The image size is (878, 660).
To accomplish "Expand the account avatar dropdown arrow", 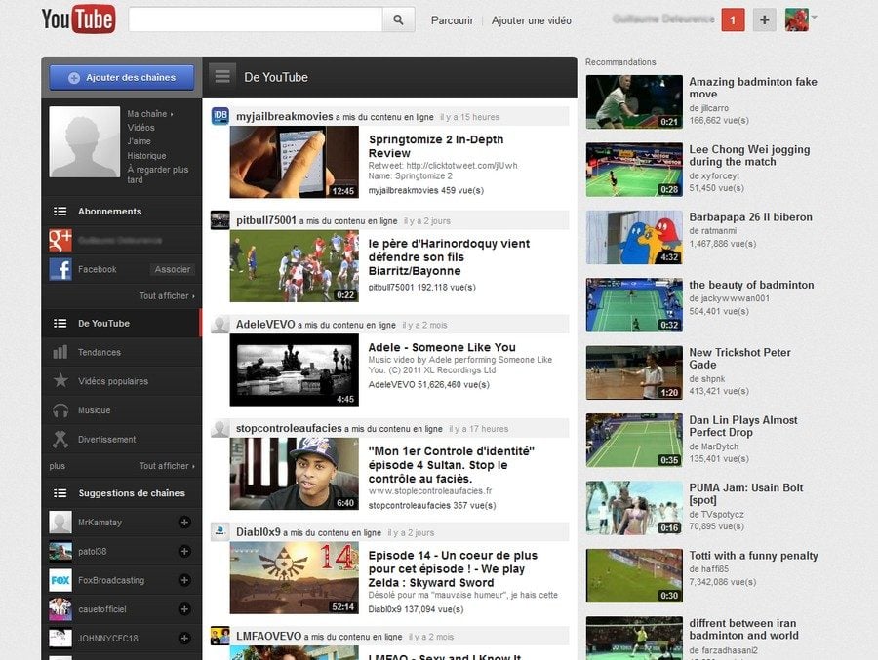I will (x=815, y=17).
